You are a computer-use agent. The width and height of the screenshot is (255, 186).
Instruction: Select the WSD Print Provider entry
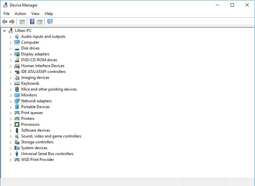click(38, 160)
